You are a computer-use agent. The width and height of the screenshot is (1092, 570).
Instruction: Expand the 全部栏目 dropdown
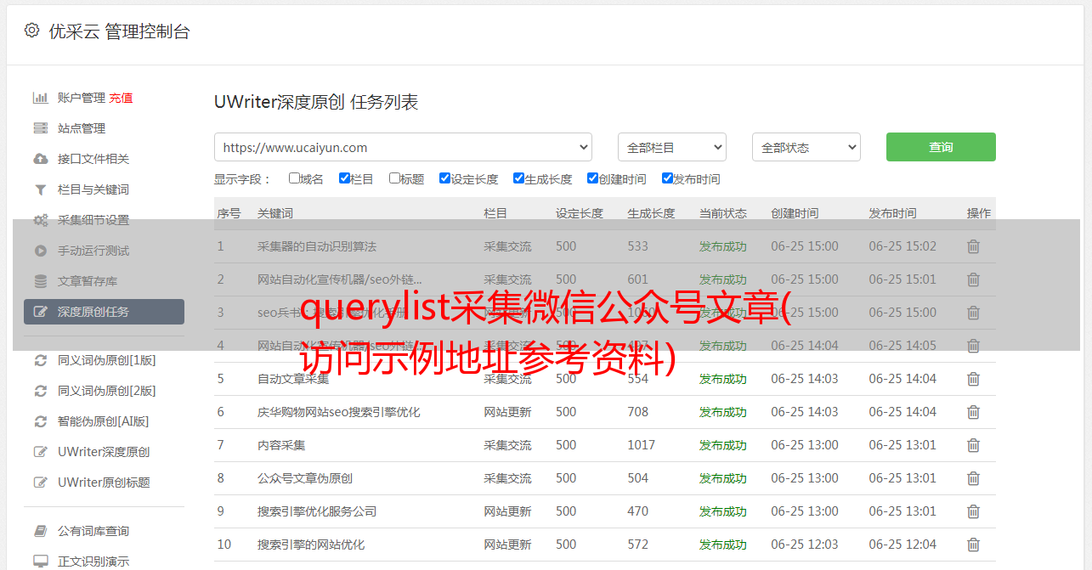(x=672, y=147)
